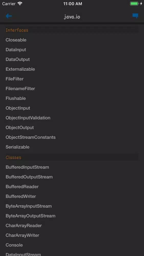The image size is (144, 256).
Task: Choose FilenameFilter in the list
Action: (x=20, y=89)
